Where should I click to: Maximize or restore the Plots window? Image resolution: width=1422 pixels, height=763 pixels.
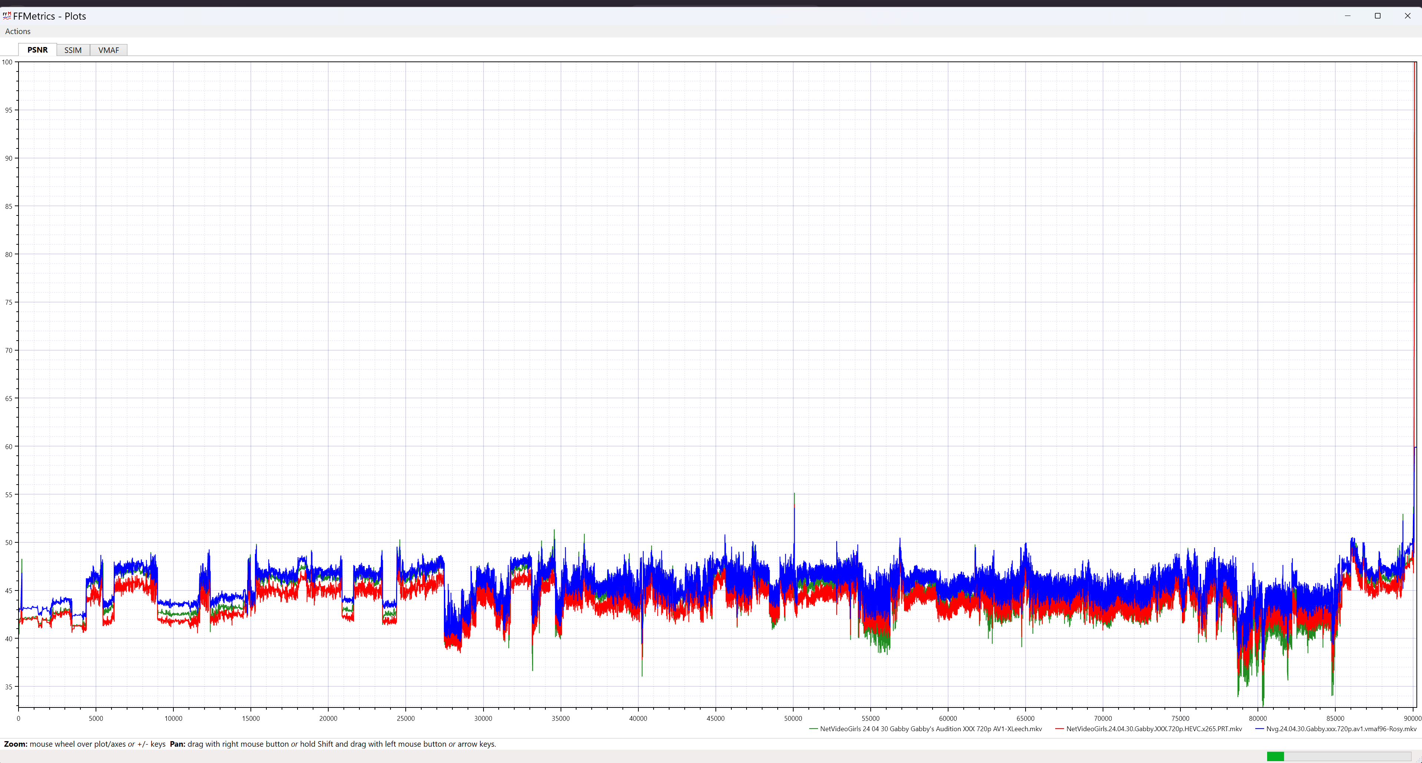pos(1377,16)
